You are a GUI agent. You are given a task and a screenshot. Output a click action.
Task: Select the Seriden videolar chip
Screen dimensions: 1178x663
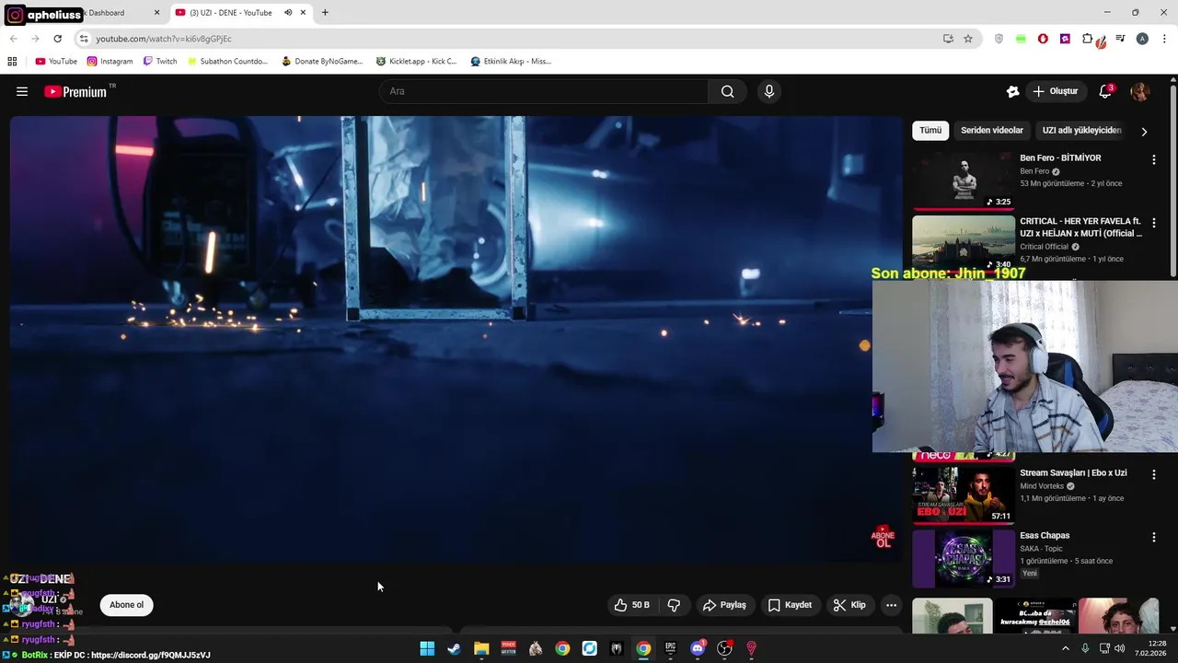[x=992, y=131]
